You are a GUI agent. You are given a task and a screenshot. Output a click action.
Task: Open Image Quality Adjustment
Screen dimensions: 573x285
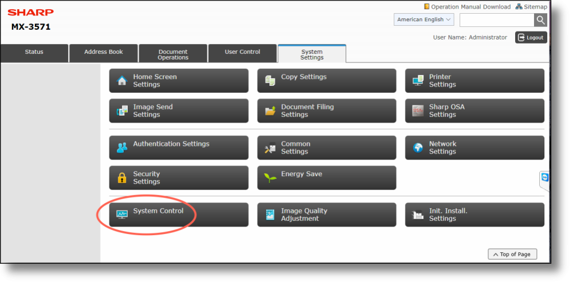pos(327,215)
